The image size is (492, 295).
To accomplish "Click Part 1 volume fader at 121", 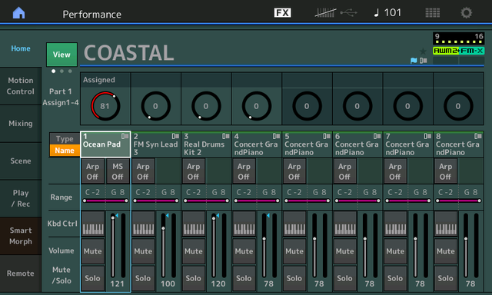I will point(113,246).
